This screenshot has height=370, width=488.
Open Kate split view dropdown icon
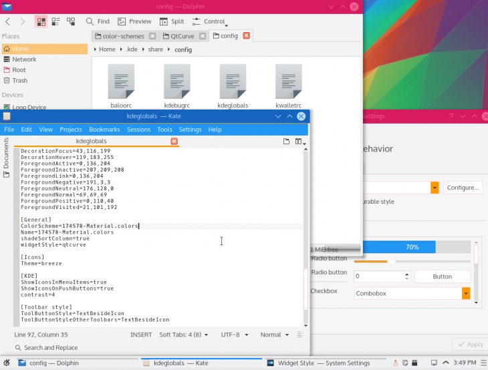[x=299, y=142]
